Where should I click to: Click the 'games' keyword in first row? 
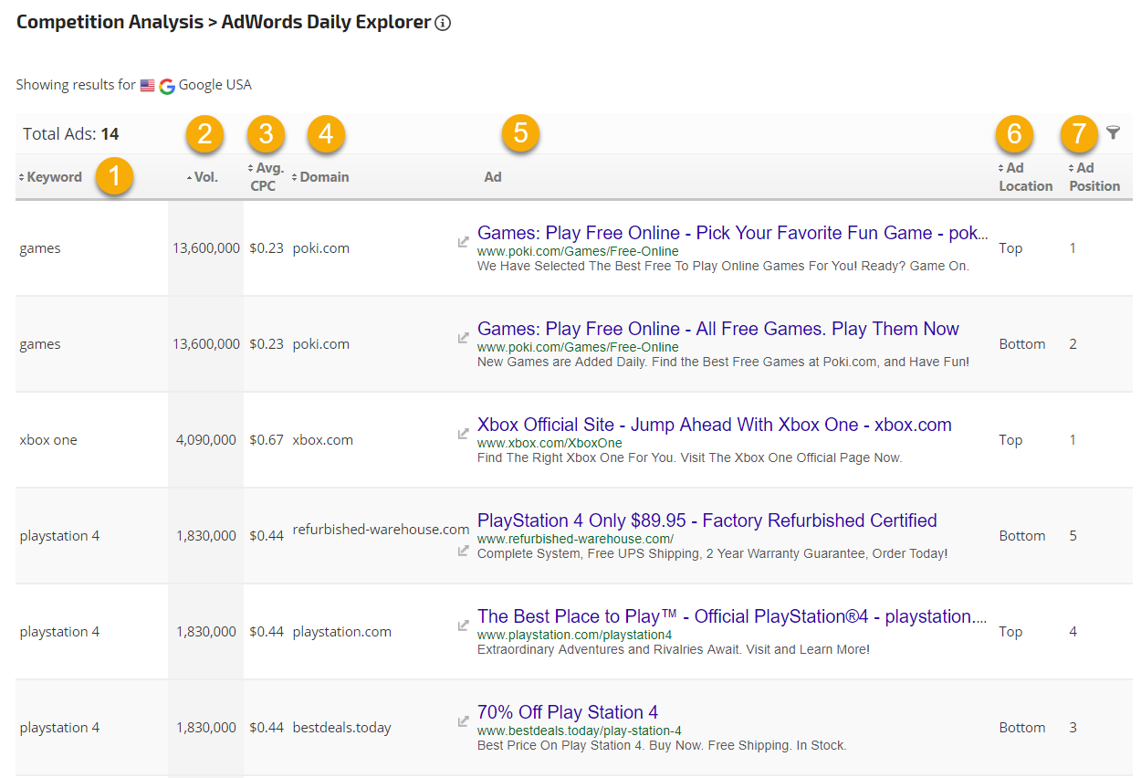40,248
